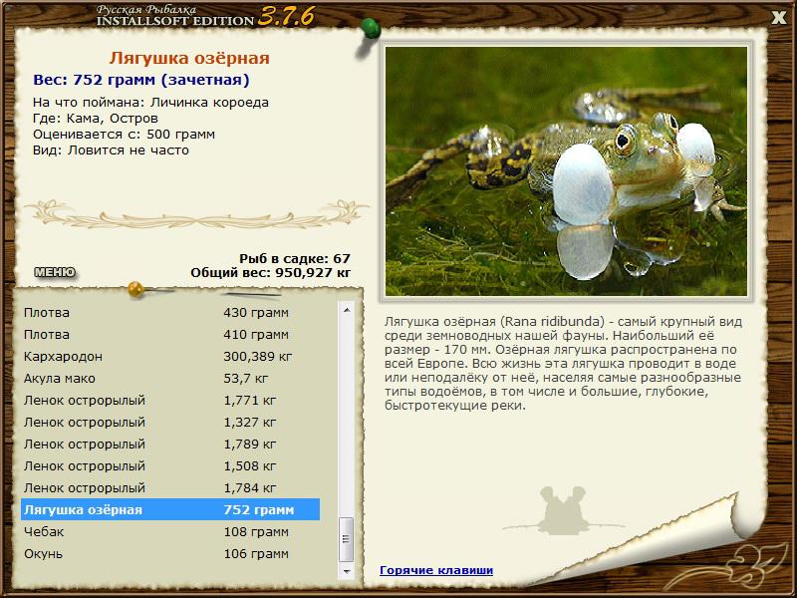Select the Акула мако row
Screen dimensions: 797x598
(x=170, y=378)
